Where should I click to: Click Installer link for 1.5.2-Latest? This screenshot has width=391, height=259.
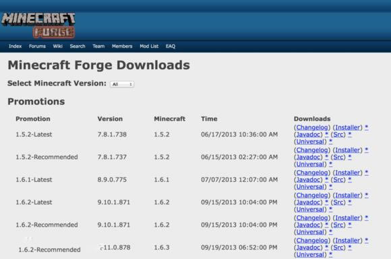(x=348, y=127)
